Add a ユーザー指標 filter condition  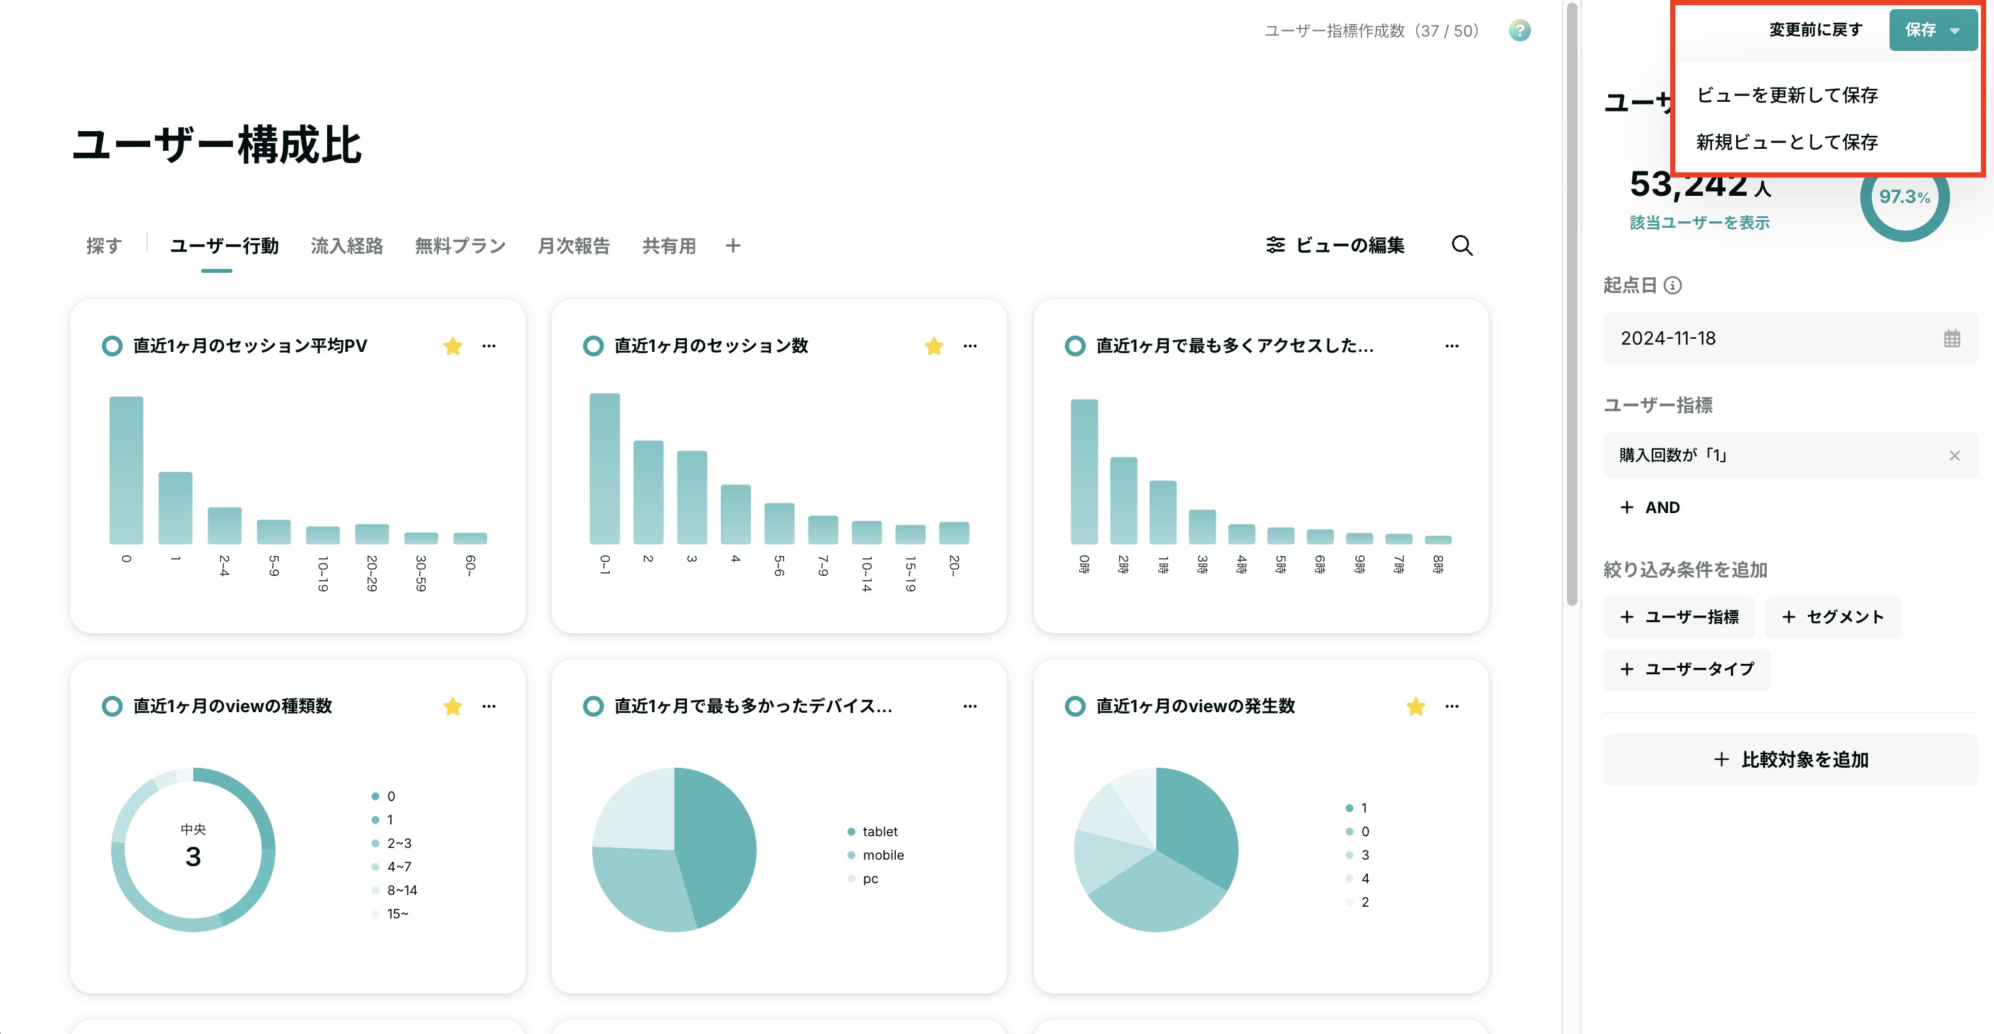pyautogui.click(x=1679, y=617)
